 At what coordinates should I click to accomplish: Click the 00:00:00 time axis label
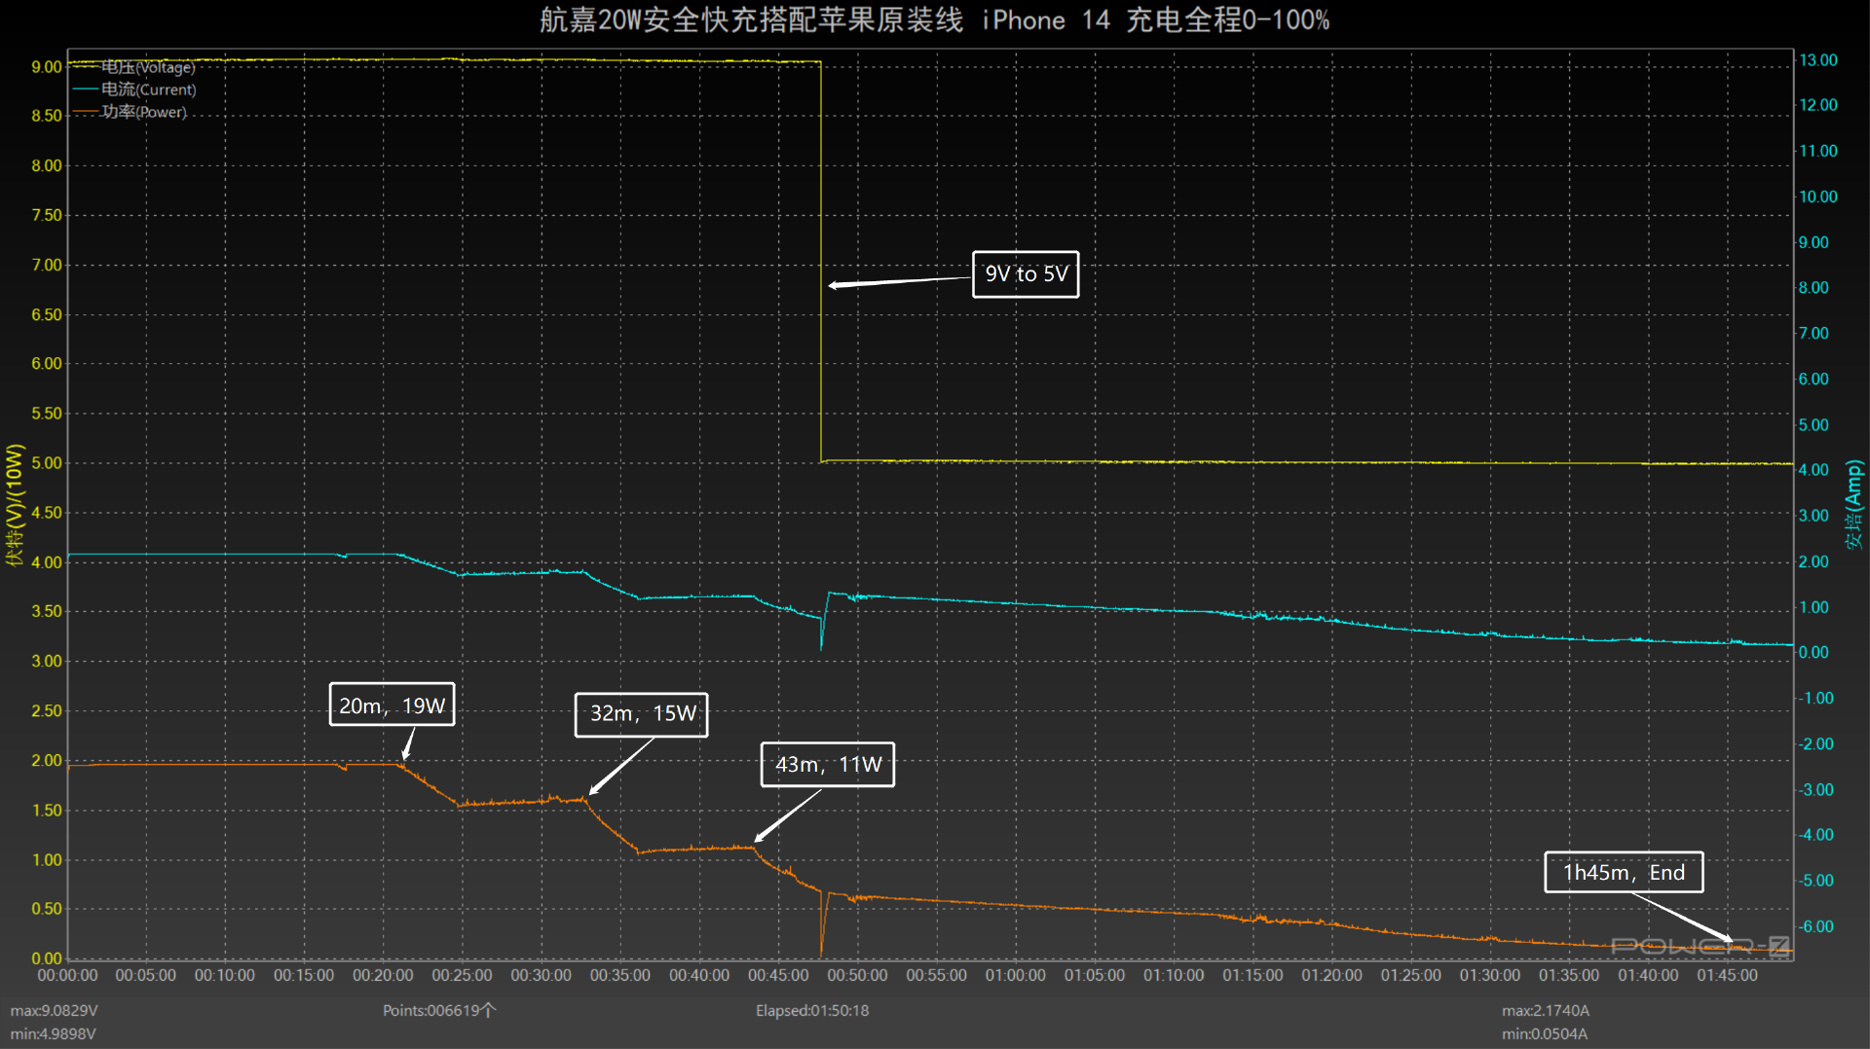tap(67, 975)
